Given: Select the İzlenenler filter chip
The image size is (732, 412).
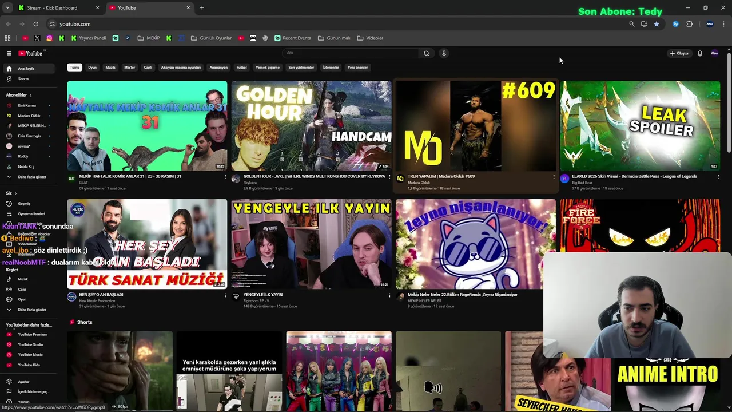Looking at the screenshot, I should (x=331, y=68).
